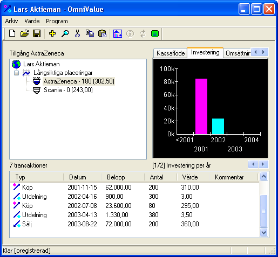Viewport: 278px width, 257px height.
Task: Click the transaction list scrollbar down arrow
Action: tap(264, 233)
